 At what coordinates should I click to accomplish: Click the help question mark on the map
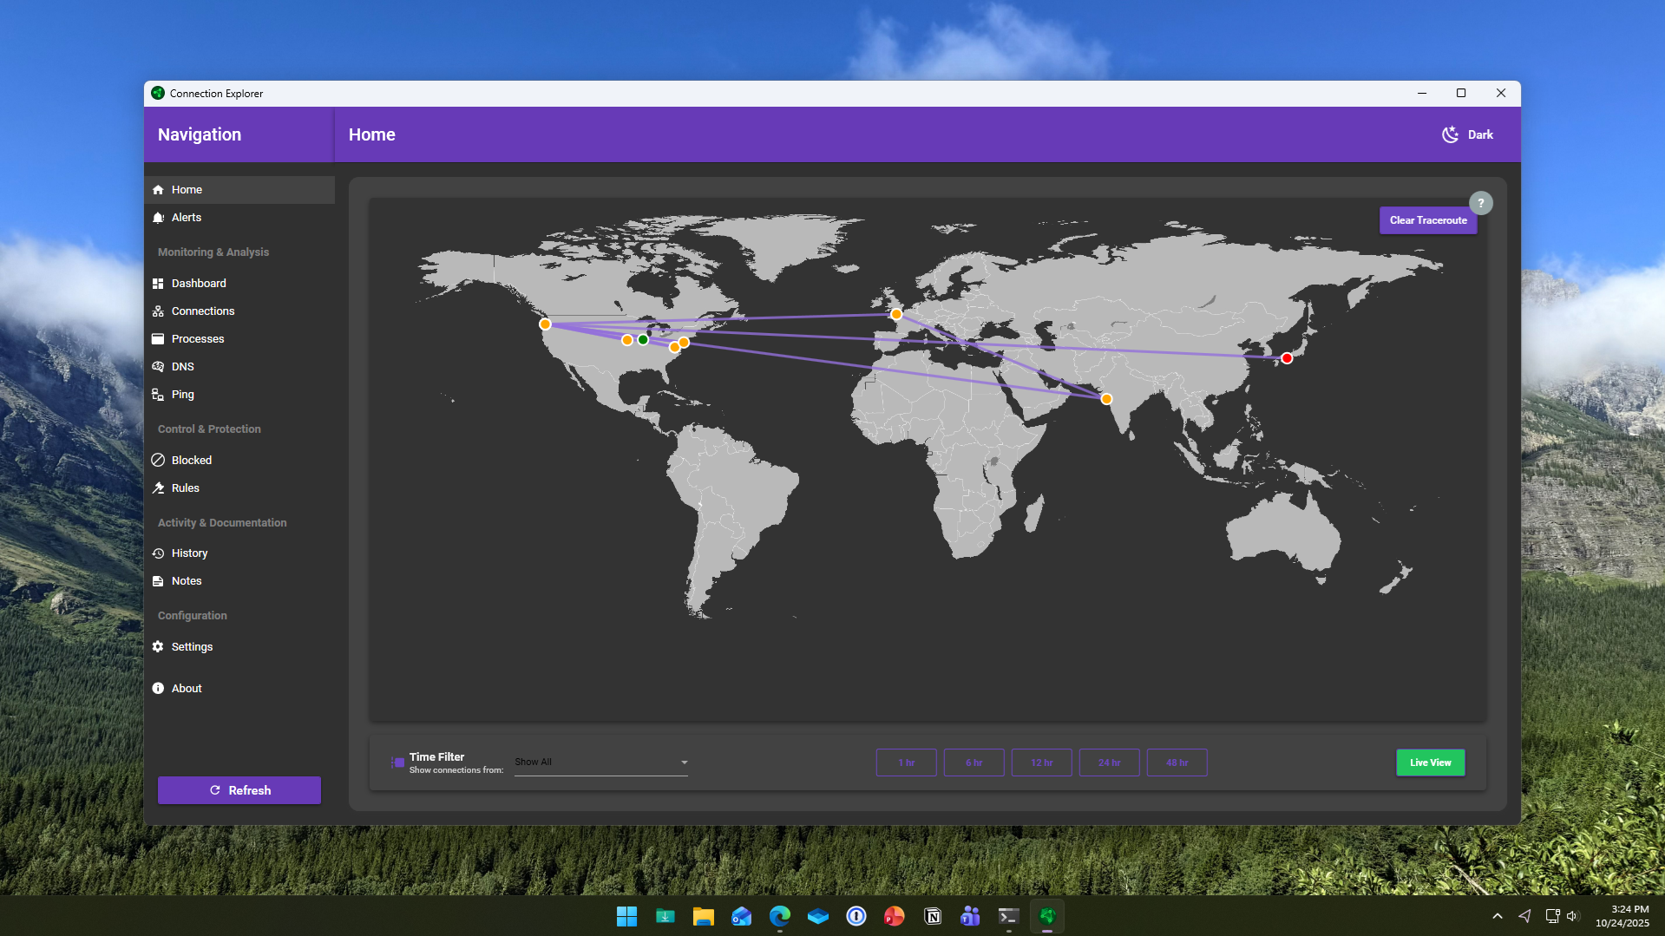point(1481,202)
